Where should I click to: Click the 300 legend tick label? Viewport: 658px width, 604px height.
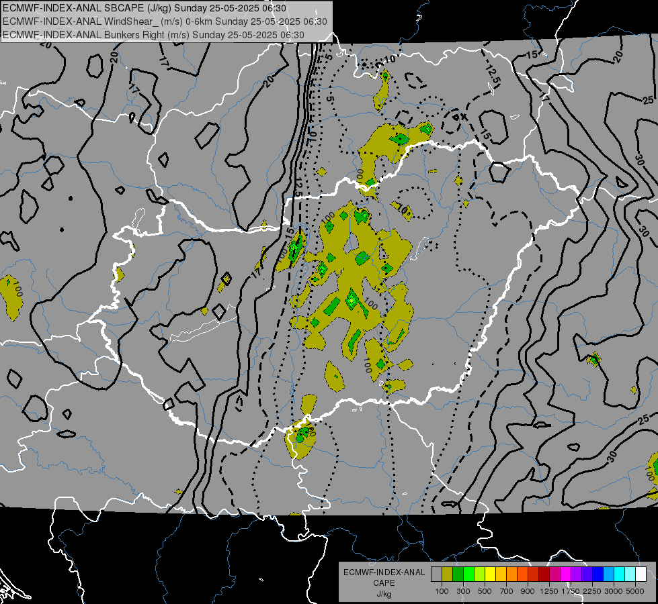[463, 591]
